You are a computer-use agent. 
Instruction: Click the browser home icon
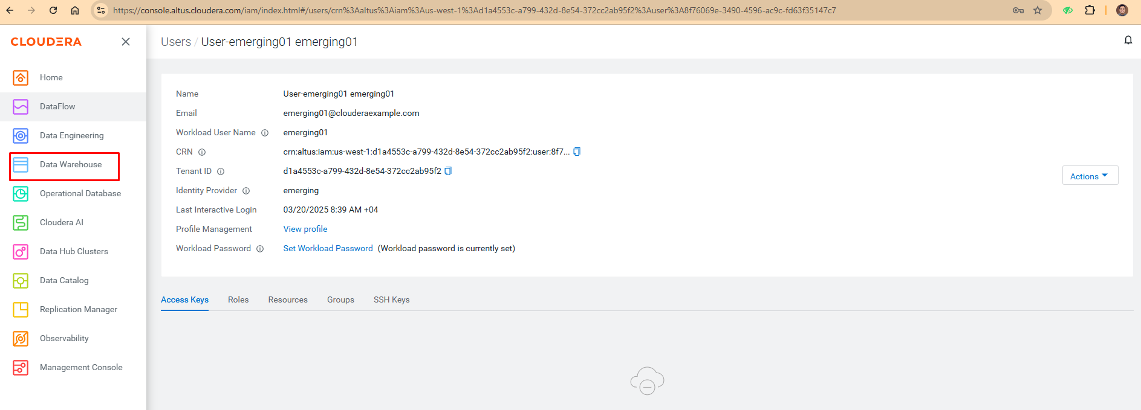75,10
